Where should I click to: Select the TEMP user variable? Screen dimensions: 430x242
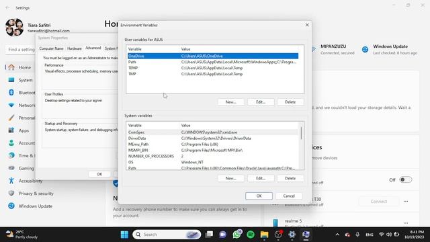[x=213, y=68]
